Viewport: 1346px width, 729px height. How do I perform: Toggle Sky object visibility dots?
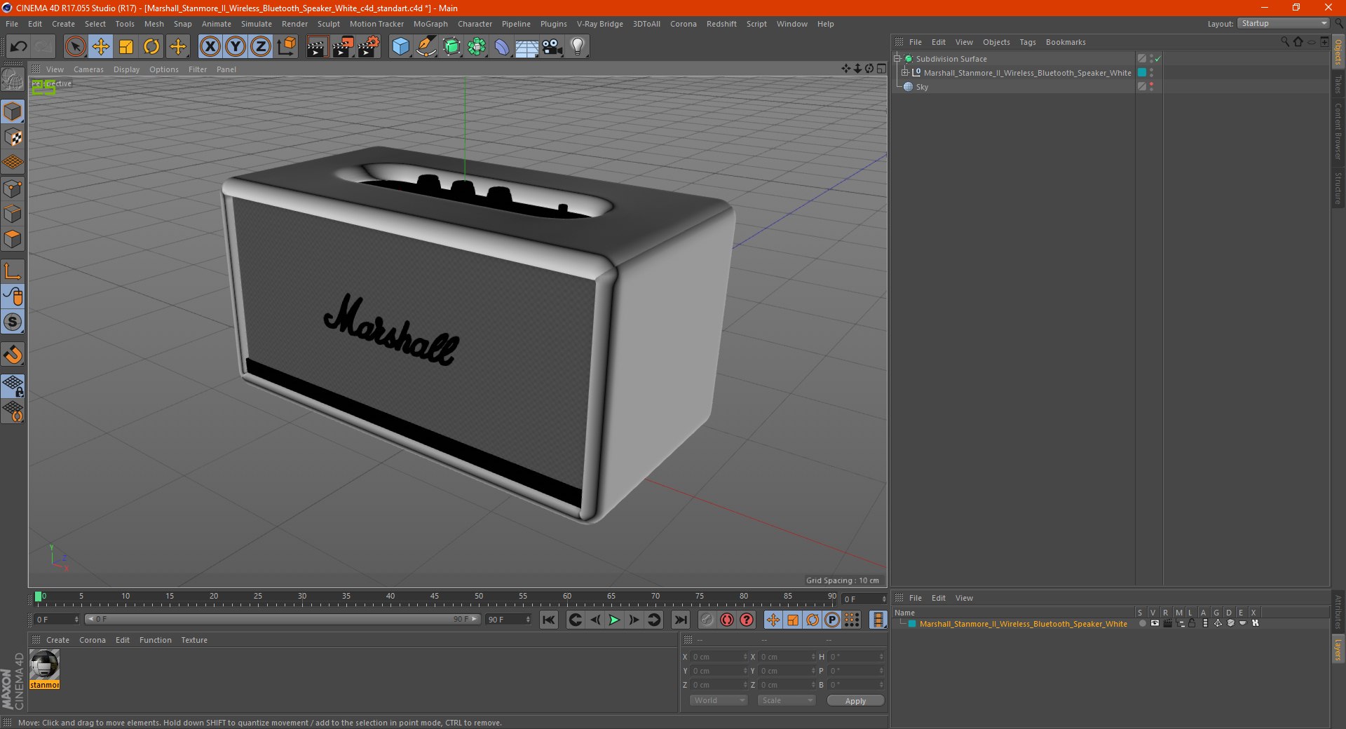click(x=1151, y=87)
